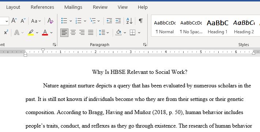
Task: Increase paragraph indent
Action: click(x=118, y=21)
